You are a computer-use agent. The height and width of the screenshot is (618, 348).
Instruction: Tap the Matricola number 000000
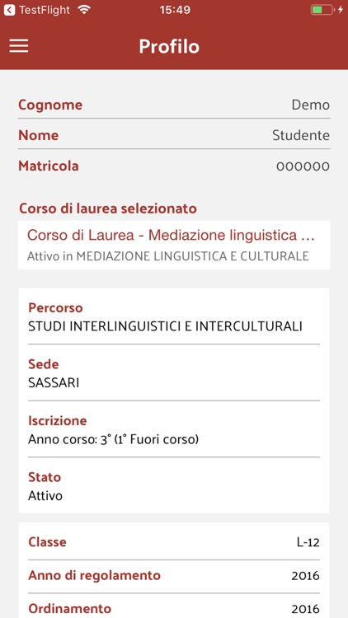(303, 166)
